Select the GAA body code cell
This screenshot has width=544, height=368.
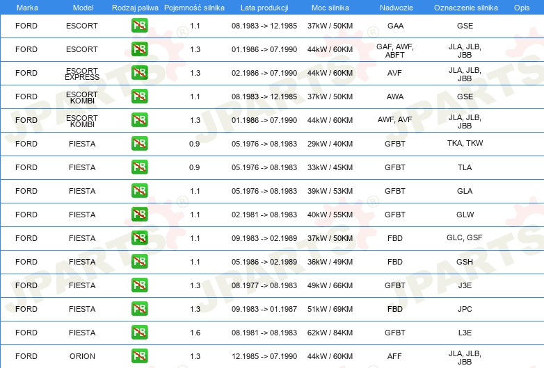tap(395, 26)
